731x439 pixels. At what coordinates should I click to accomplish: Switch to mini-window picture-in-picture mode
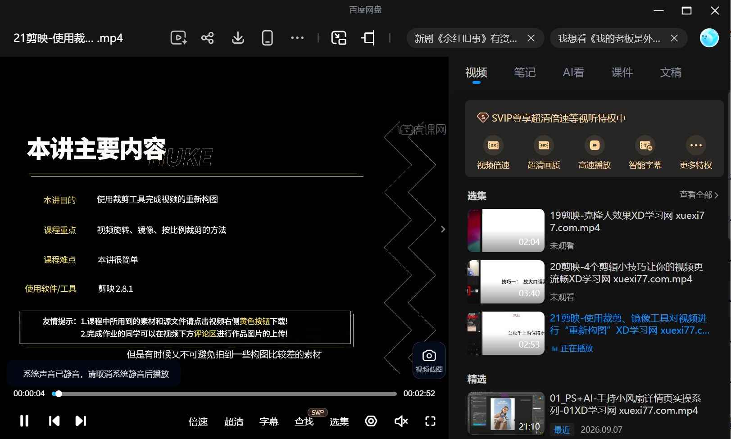[339, 38]
